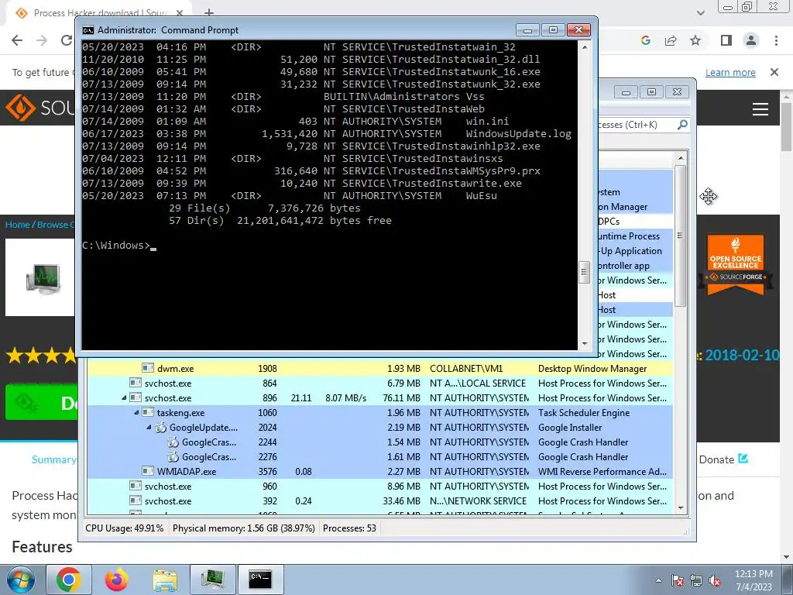793x595 pixels.
Task: Click Command Prompt title bar icon
Action: (x=88, y=30)
